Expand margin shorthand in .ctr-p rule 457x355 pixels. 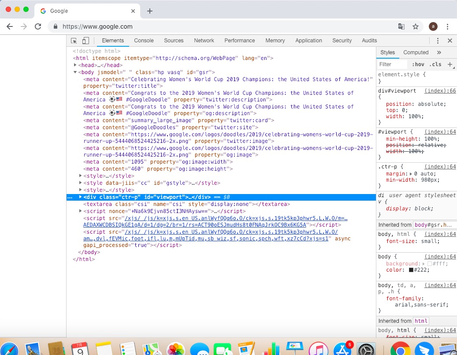(411, 174)
